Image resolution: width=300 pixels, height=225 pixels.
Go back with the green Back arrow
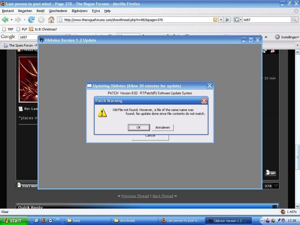point(5,19)
